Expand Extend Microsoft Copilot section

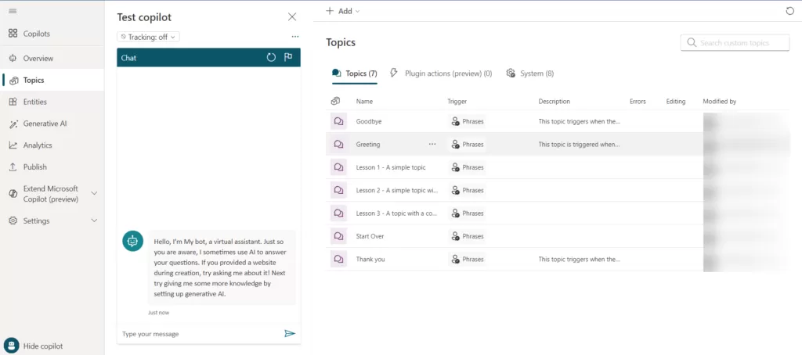94,193
